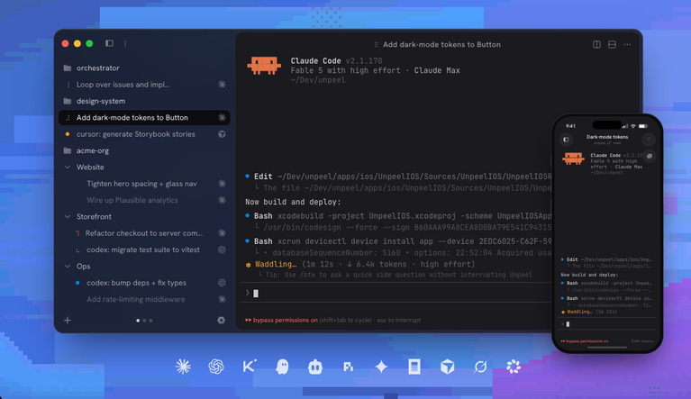Tap the top-right round button on the phone
The height and width of the screenshot is (399, 691).
click(x=649, y=140)
